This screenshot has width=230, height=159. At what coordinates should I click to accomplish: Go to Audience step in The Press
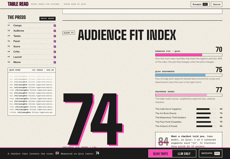(32, 31)
